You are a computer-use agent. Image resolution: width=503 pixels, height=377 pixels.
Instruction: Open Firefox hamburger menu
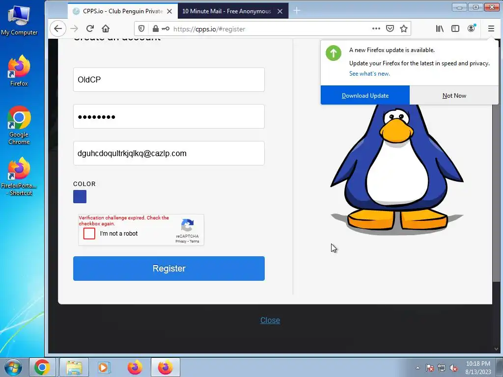tap(491, 29)
